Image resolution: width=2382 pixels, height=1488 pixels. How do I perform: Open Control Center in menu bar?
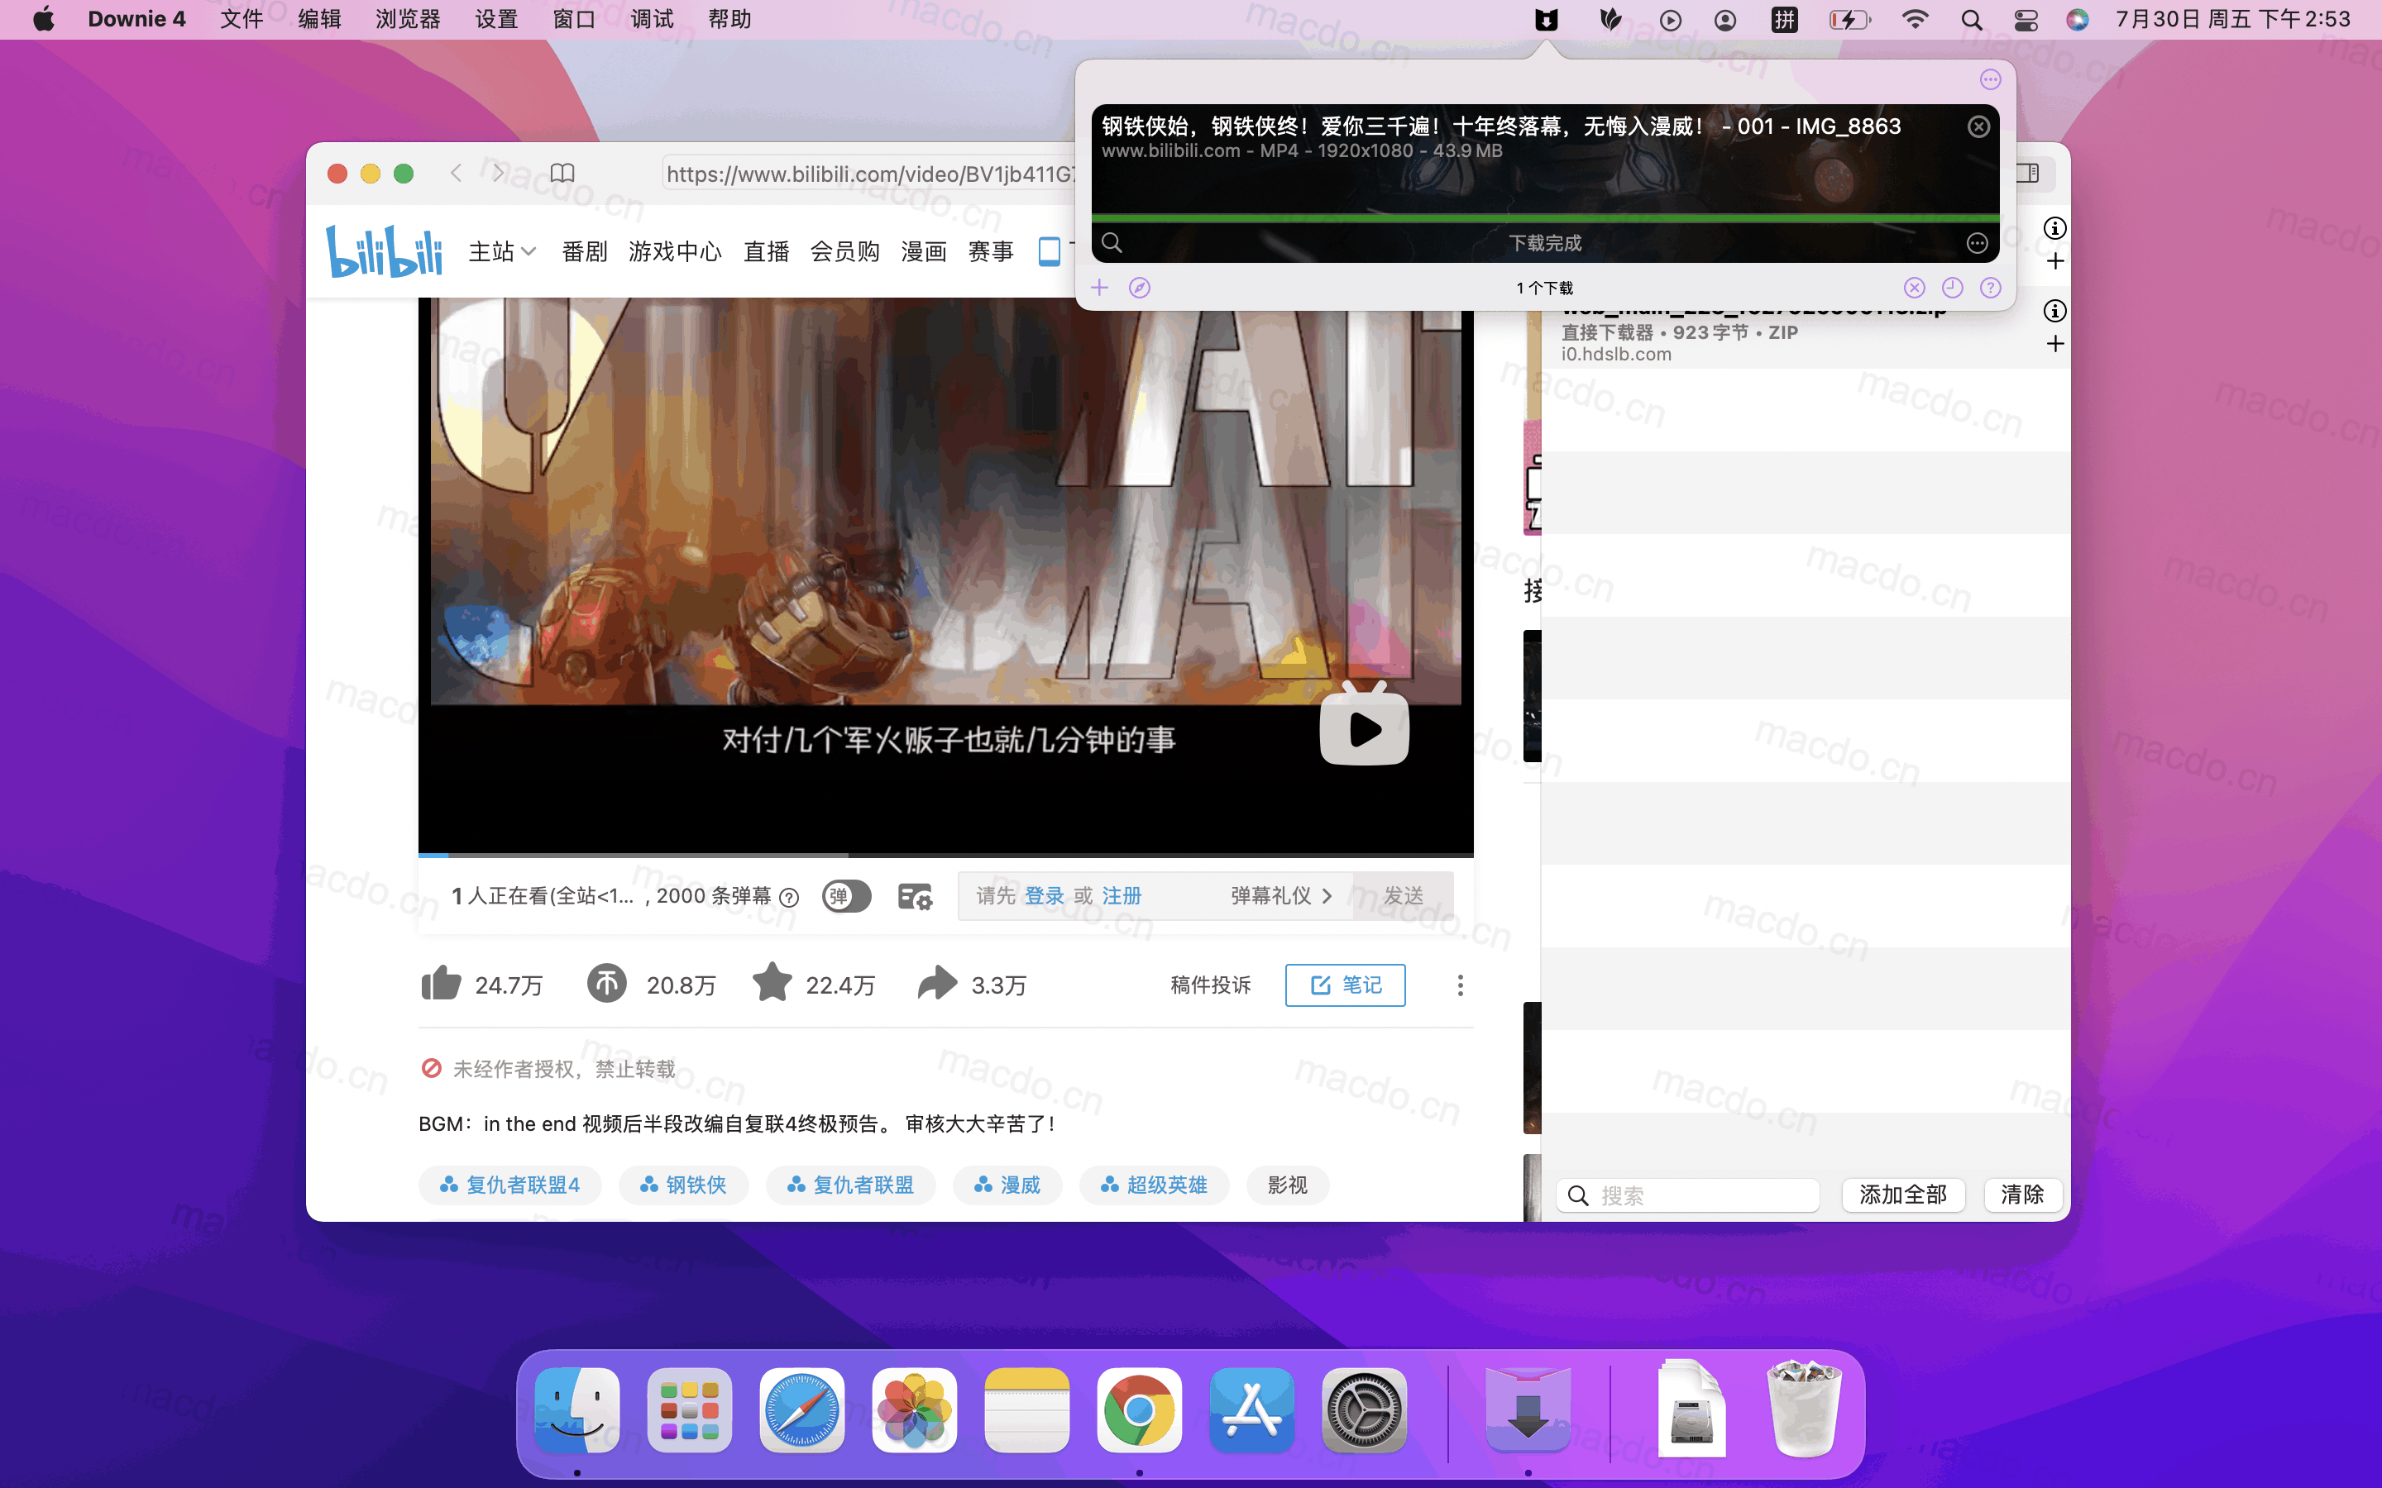coord(2025,20)
